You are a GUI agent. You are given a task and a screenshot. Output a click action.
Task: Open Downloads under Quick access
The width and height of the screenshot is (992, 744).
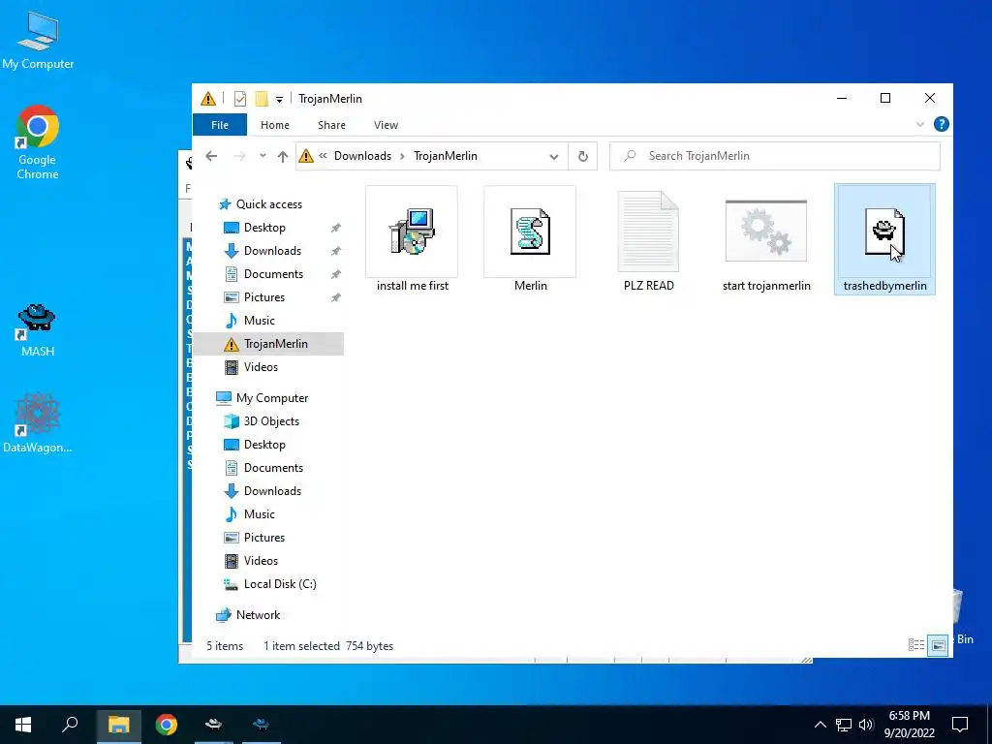point(272,251)
